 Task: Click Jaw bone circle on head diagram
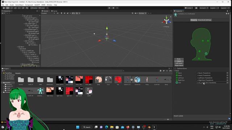(x=206, y=53)
